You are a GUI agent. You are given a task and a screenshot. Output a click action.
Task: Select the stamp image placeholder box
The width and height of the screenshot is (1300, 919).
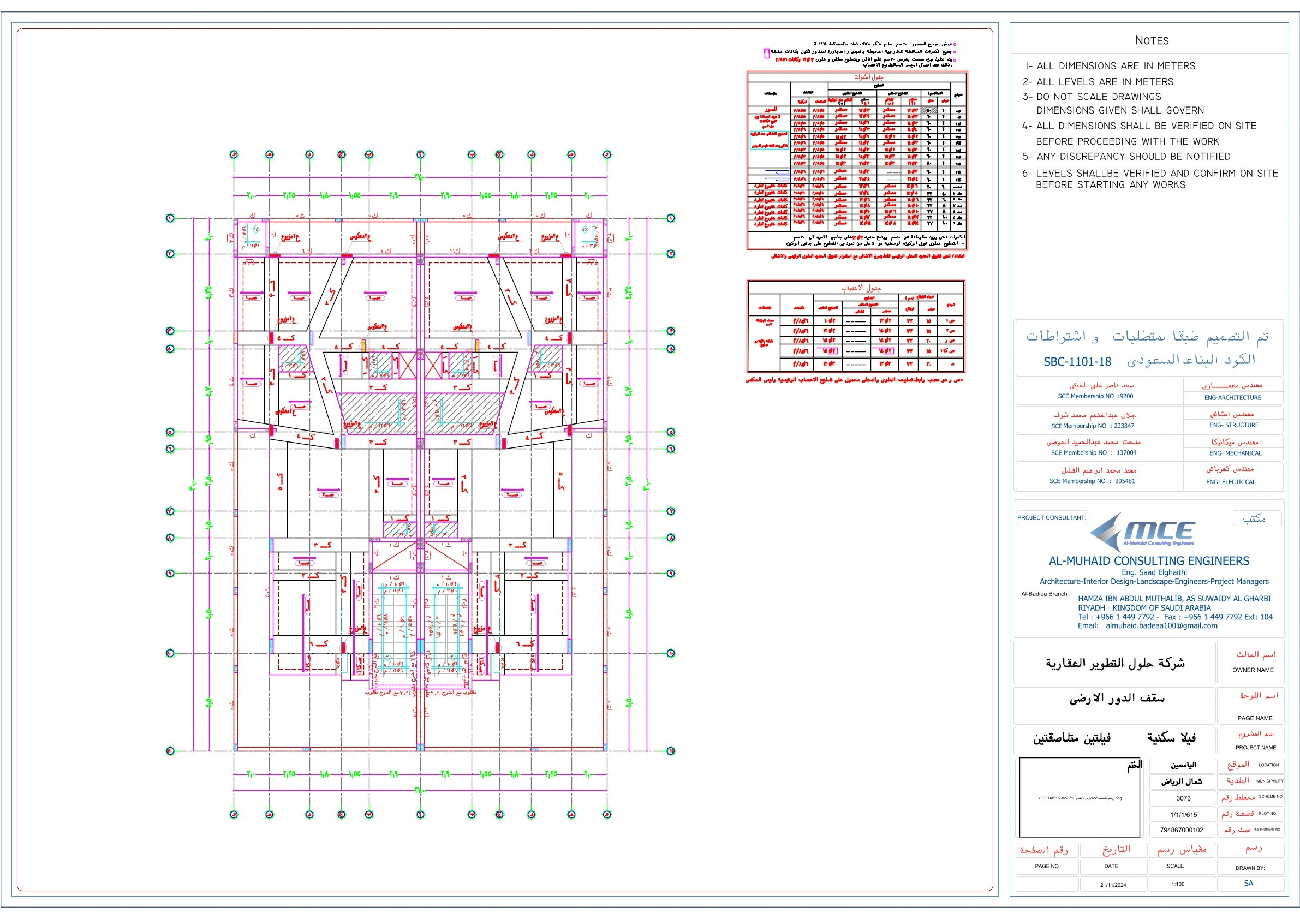point(1079,798)
